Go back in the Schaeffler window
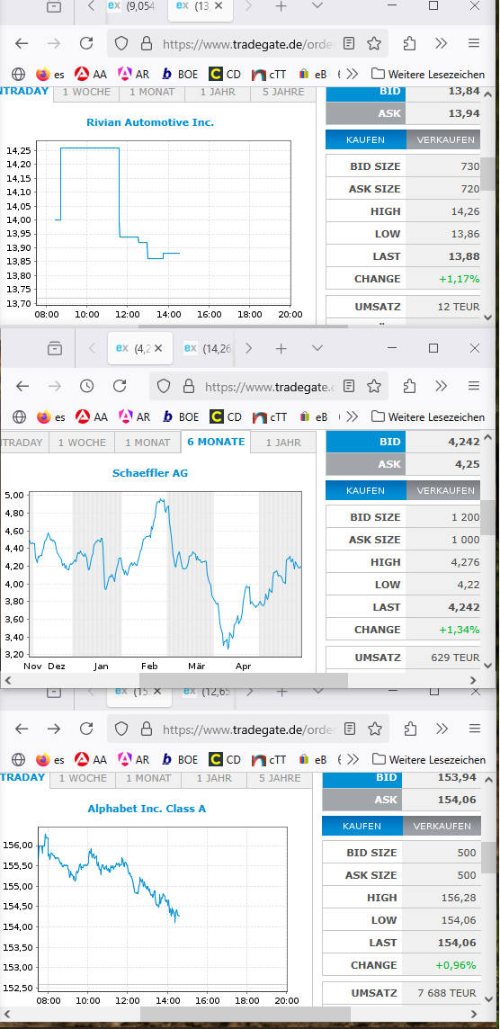The image size is (500, 1029). pos(22,386)
